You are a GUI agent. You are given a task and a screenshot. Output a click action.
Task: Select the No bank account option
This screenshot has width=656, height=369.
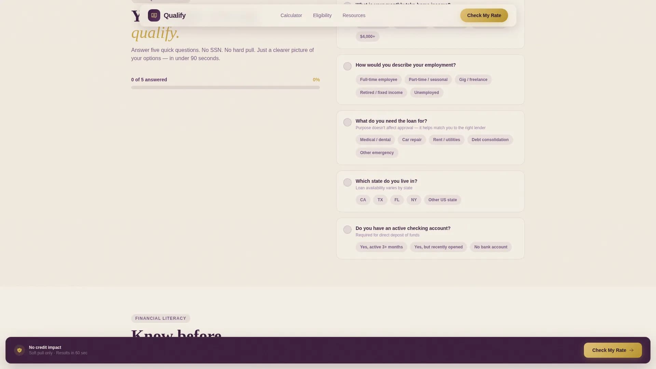pos(491,247)
